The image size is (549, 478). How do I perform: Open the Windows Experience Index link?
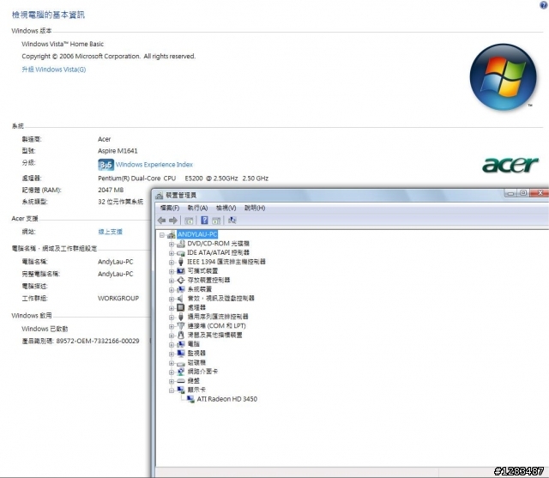[154, 165]
